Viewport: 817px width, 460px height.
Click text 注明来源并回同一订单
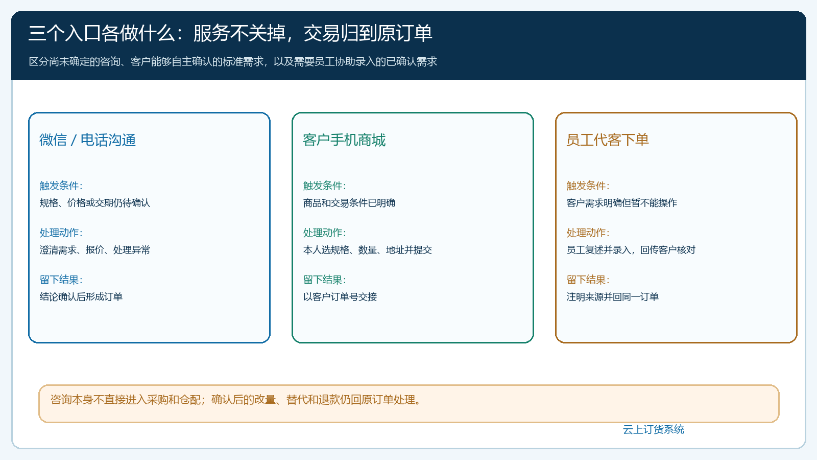[613, 297]
